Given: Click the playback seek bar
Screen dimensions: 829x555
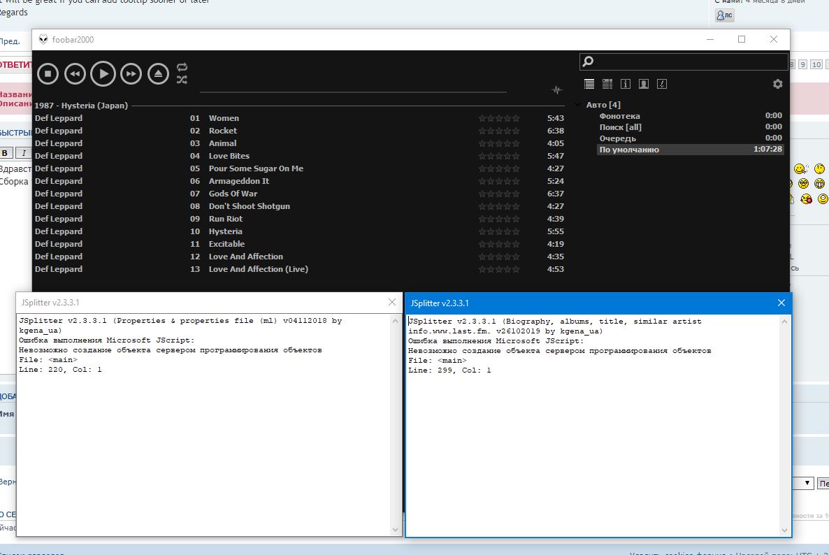Looking at the screenshot, I should pos(353,92).
